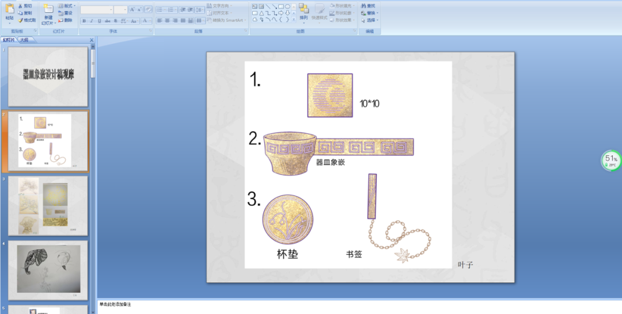Increase list indent level
This screenshot has width=622, height=314.
pos(191,10)
